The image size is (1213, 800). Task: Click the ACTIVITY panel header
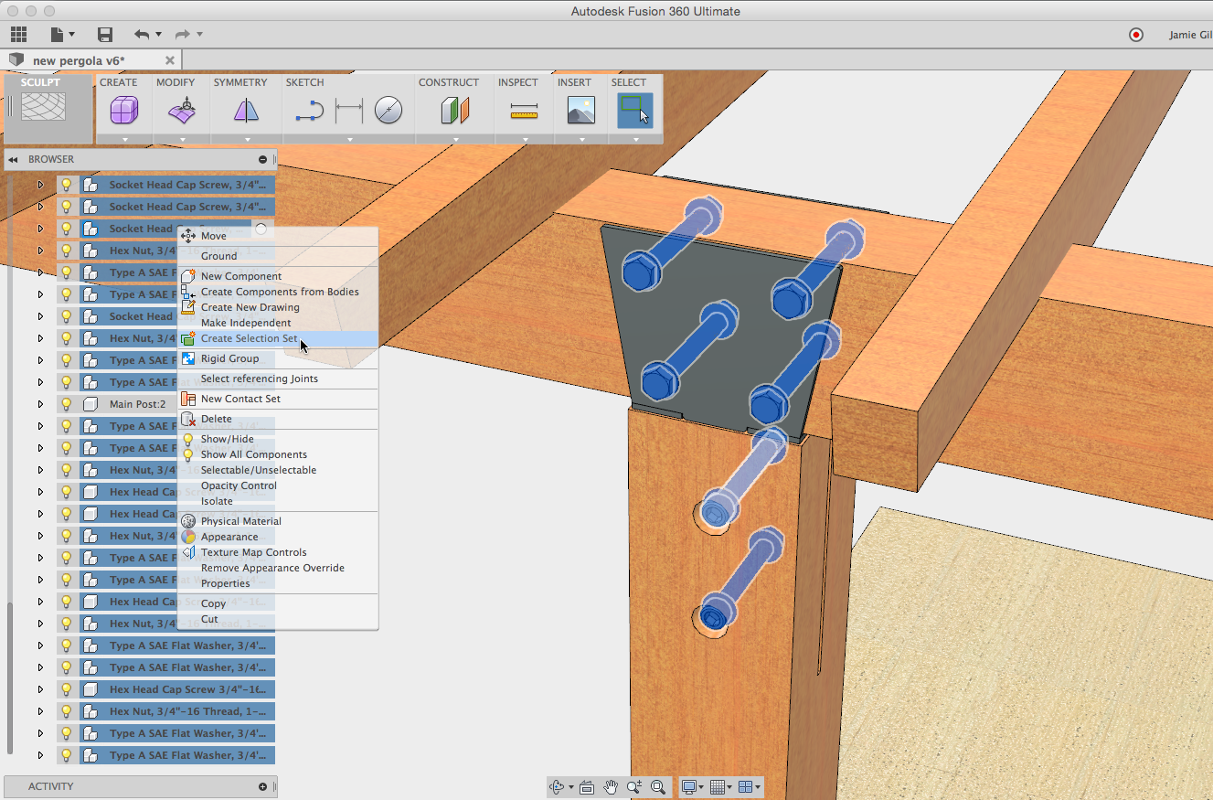139,786
